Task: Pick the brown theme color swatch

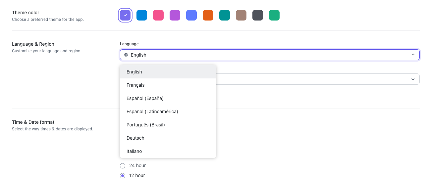Action: pos(241,15)
